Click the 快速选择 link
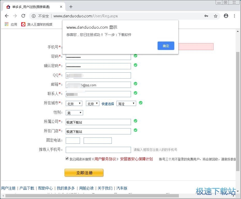The image size is (241, 199). tap(108, 104)
